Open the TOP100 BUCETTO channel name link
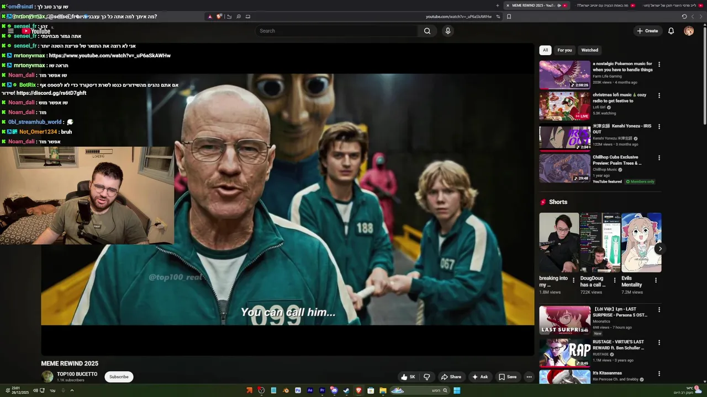 click(x=77, y=374)
